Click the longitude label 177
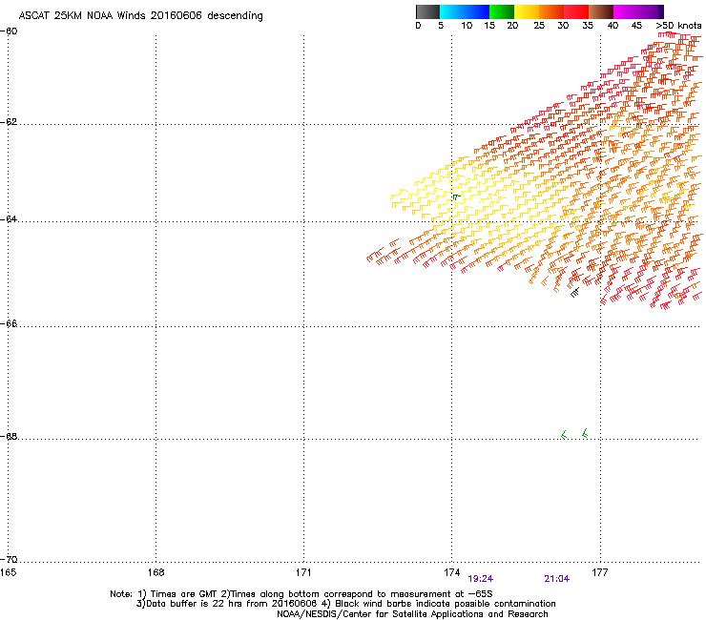The height and width of the screenshot is (620, 706). pos(600,572)
